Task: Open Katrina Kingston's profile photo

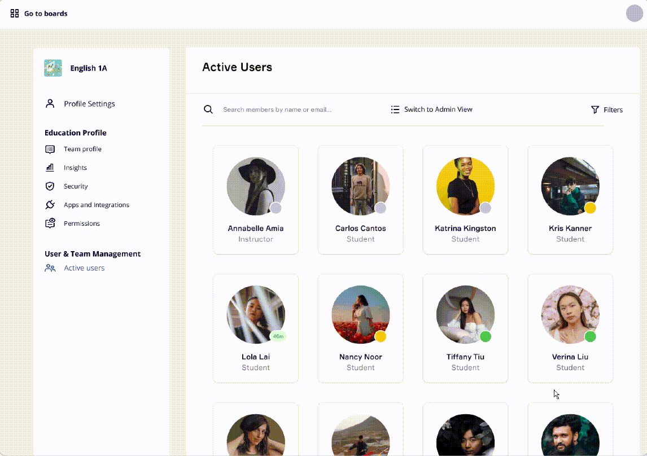Action: [x=465, y=186]
